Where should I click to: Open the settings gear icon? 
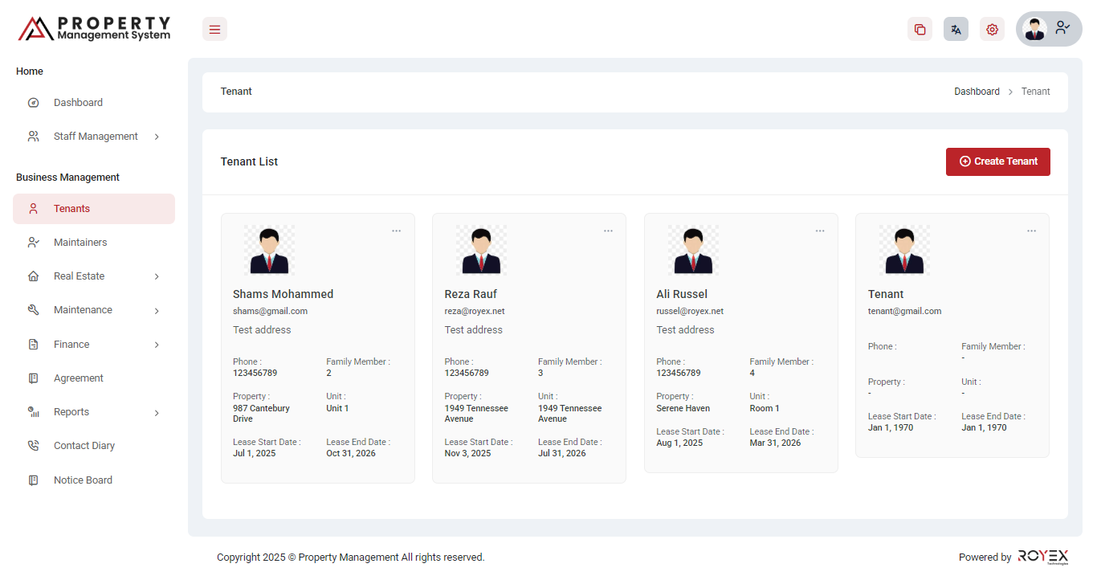[x=992, y=30]
